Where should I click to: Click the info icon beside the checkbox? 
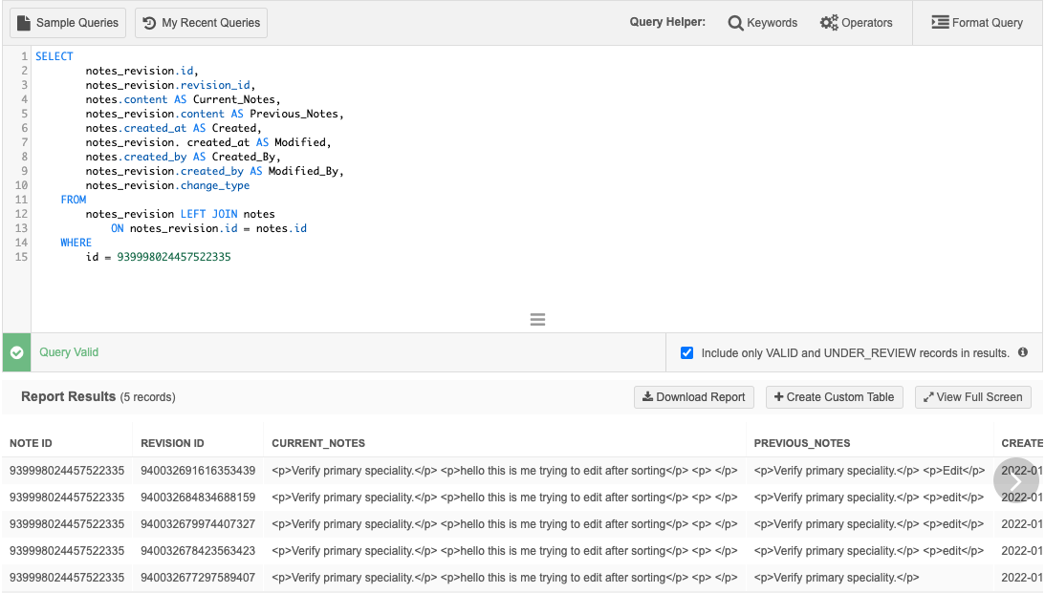1023,352
